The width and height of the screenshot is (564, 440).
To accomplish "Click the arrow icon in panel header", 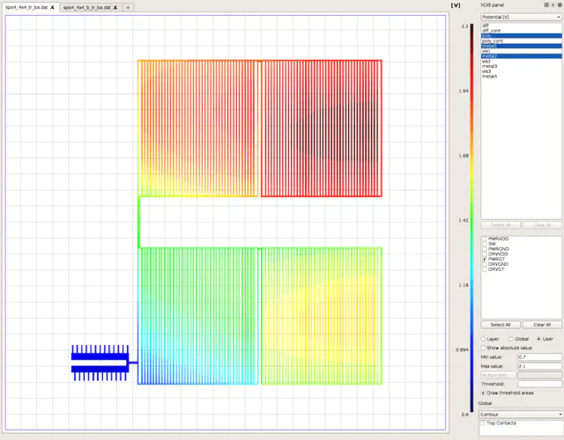I will pos(553,5).
